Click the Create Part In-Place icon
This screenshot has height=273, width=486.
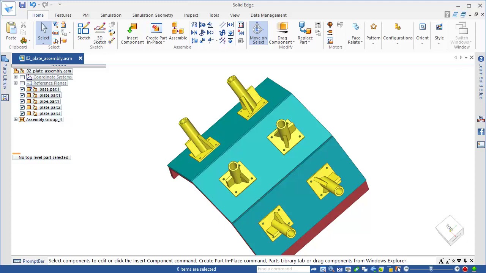pyautogui.click(x=156, y=29)
